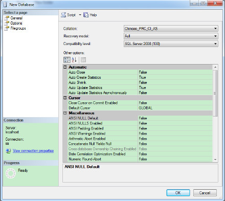Screen dimensions: 225x201
Task: Click the Property Pages icon
Action: click(83, 60)
